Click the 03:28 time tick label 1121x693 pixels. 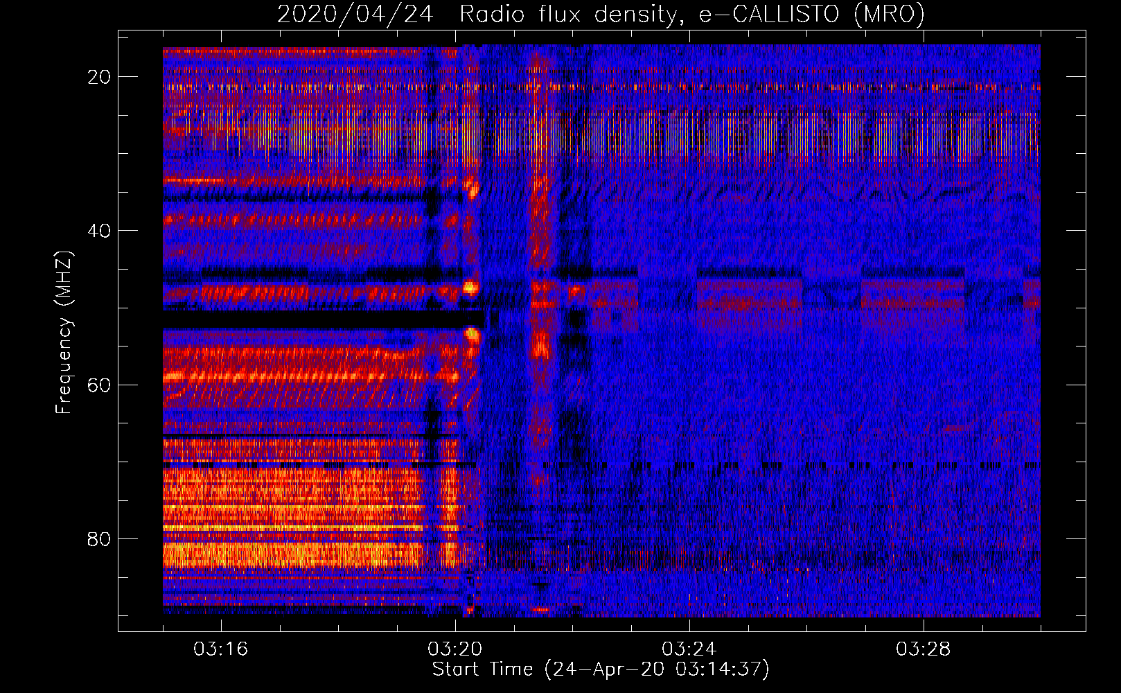[x=924, y=649]
